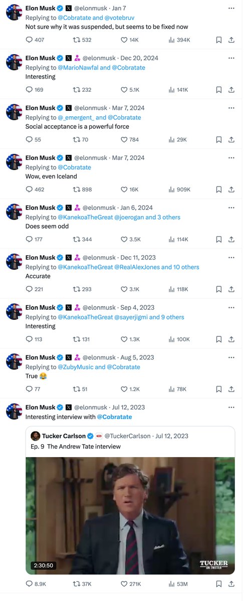The image size is (244, 601).
Task: Repost the 'True' tweet replying to ZubyMusic
Action: click(x=80, y=389)
